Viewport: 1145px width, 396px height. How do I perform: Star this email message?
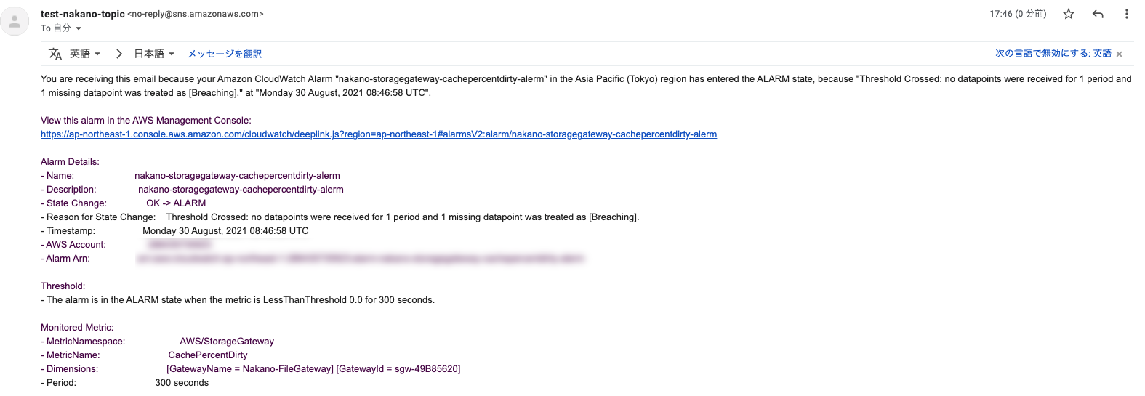1068,14
